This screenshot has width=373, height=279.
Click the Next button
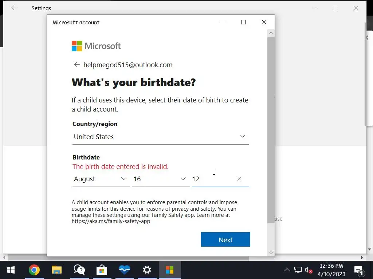click(x=225, y=239)
